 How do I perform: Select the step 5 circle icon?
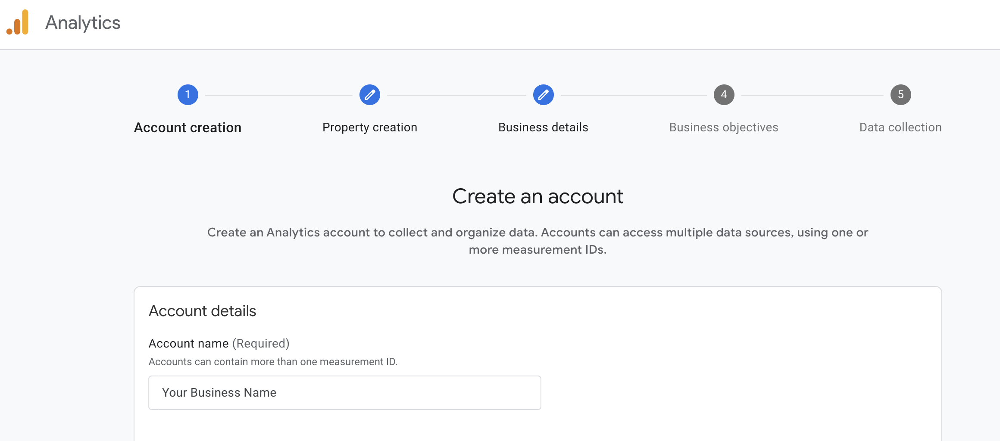tap(901, 95)
